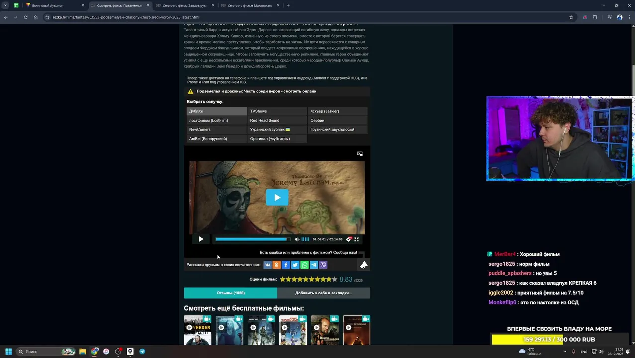Play the video using the center play overlay
635x358 pixels.
(x=277, y=197)
